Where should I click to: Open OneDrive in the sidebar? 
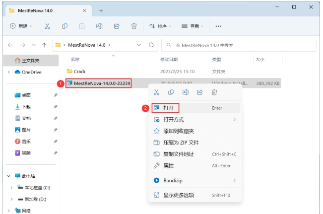28,72
